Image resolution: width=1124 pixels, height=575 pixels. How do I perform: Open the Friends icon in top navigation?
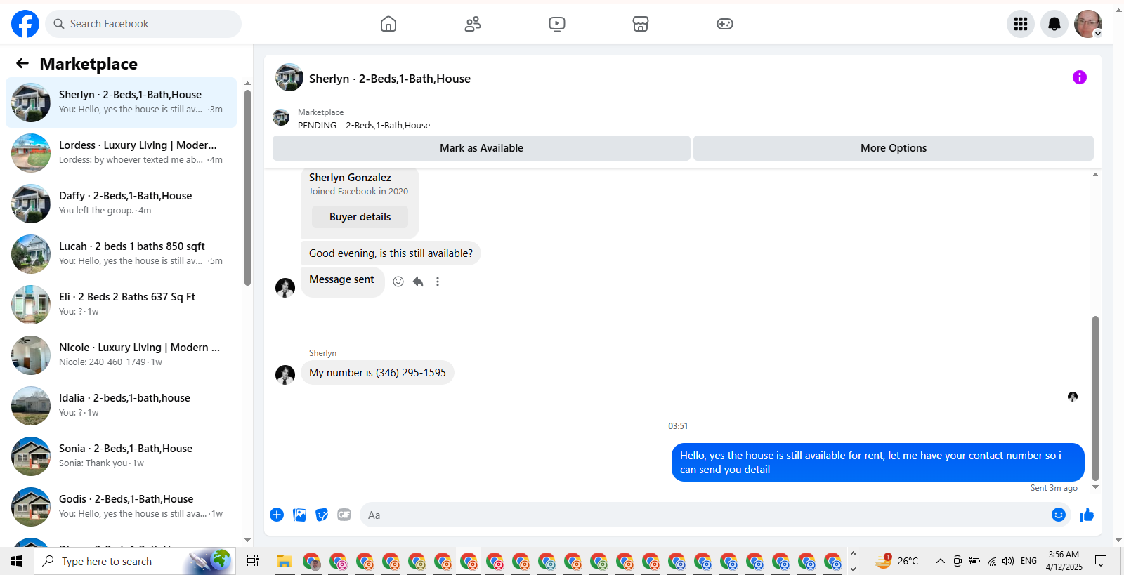point(473,24)
